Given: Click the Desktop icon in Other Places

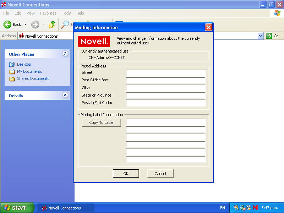Looking at the screenshot, I should pos(12,64).
